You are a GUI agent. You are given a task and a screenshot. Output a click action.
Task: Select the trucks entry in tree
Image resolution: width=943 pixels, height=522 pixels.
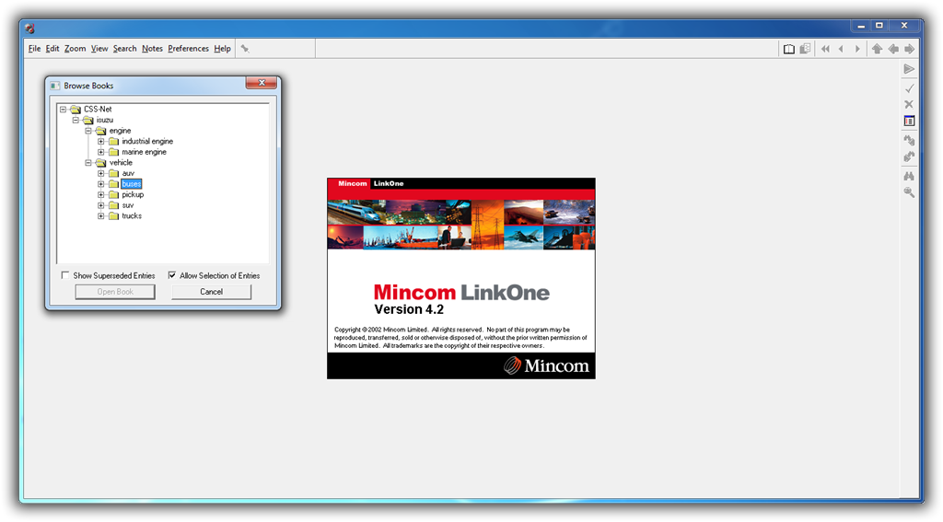tap(132, 216)
